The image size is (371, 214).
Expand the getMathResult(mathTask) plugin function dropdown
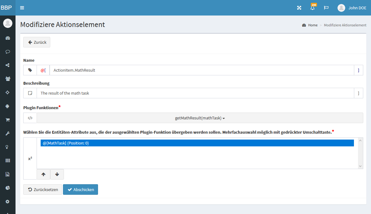tap(200, 118)
